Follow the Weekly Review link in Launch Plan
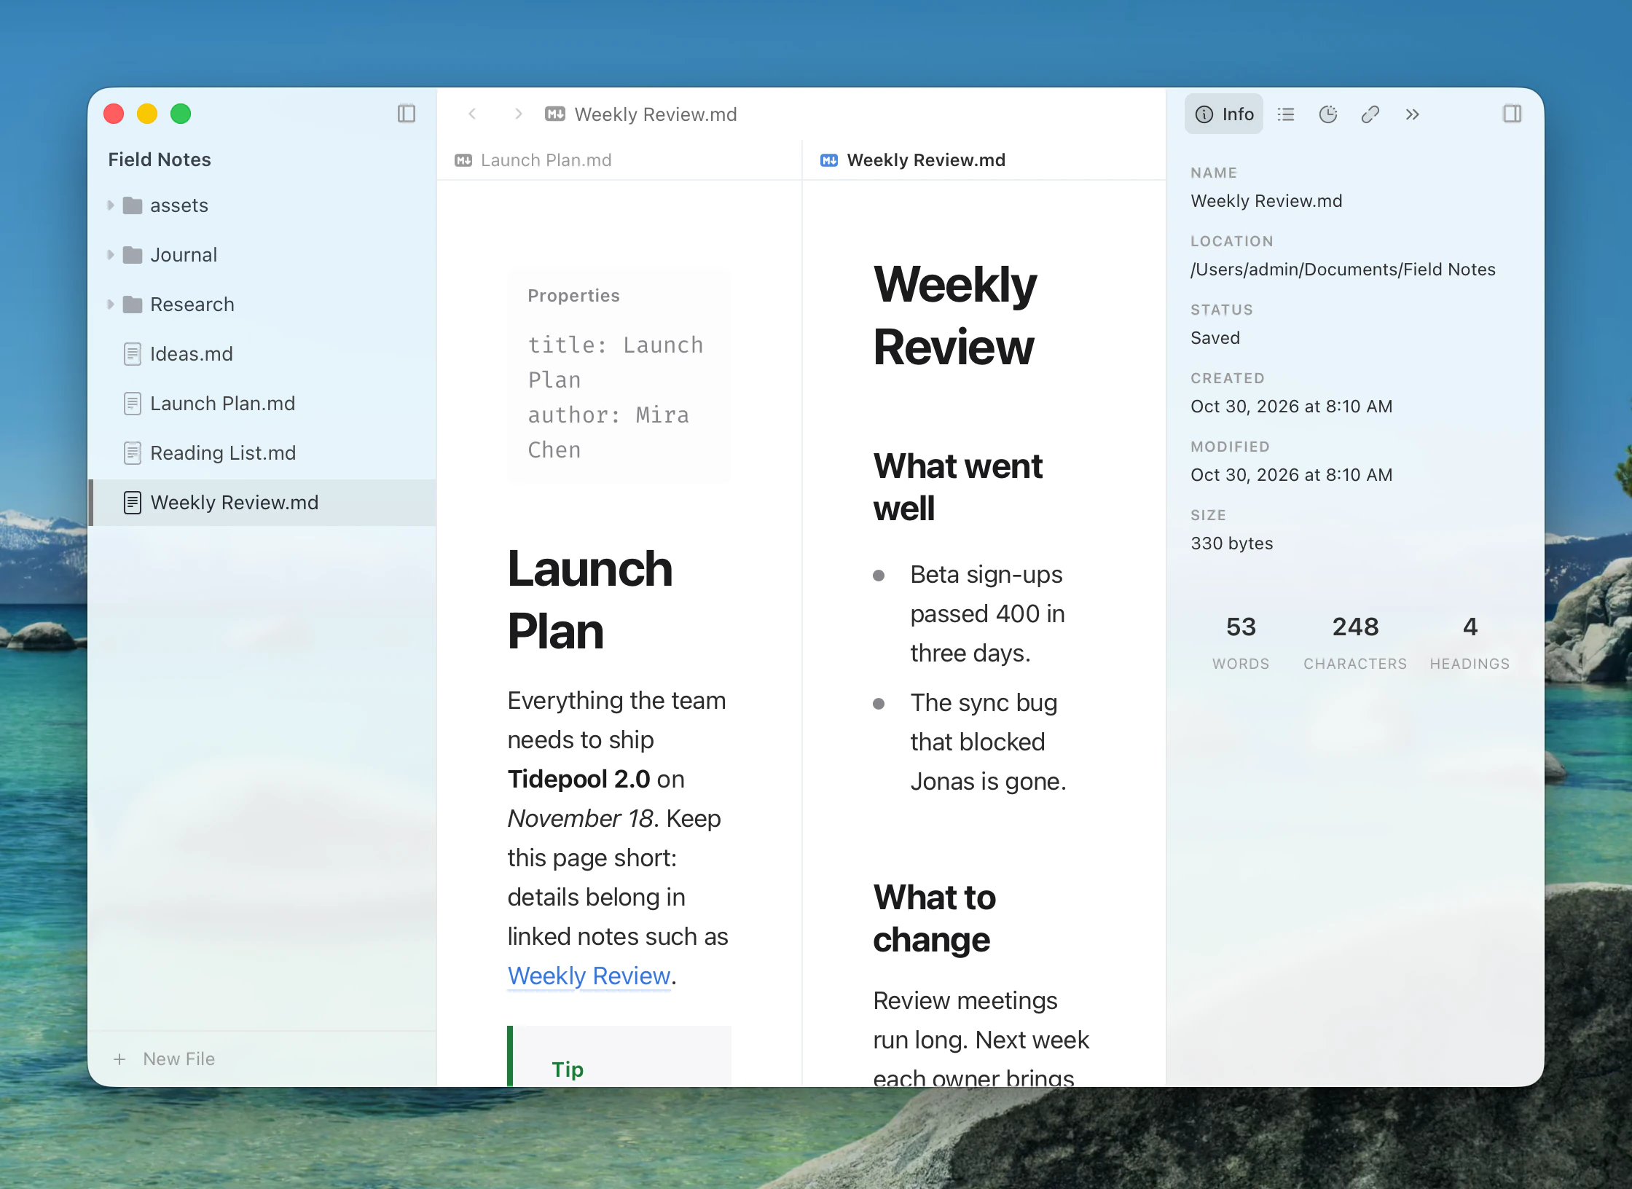 (x=589, y=976)
